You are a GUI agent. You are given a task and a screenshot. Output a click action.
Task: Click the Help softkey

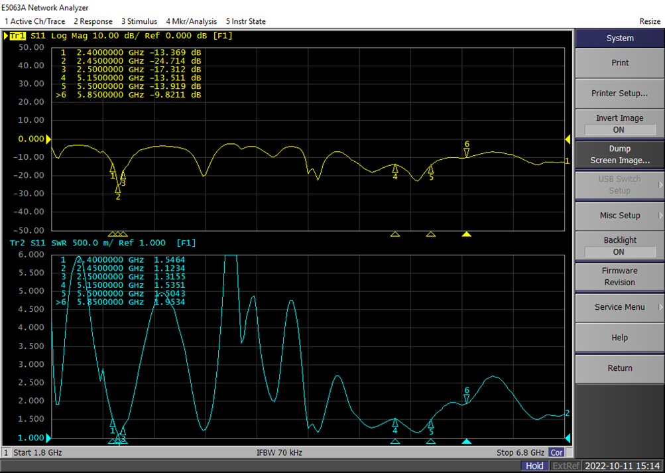(620, 338)
